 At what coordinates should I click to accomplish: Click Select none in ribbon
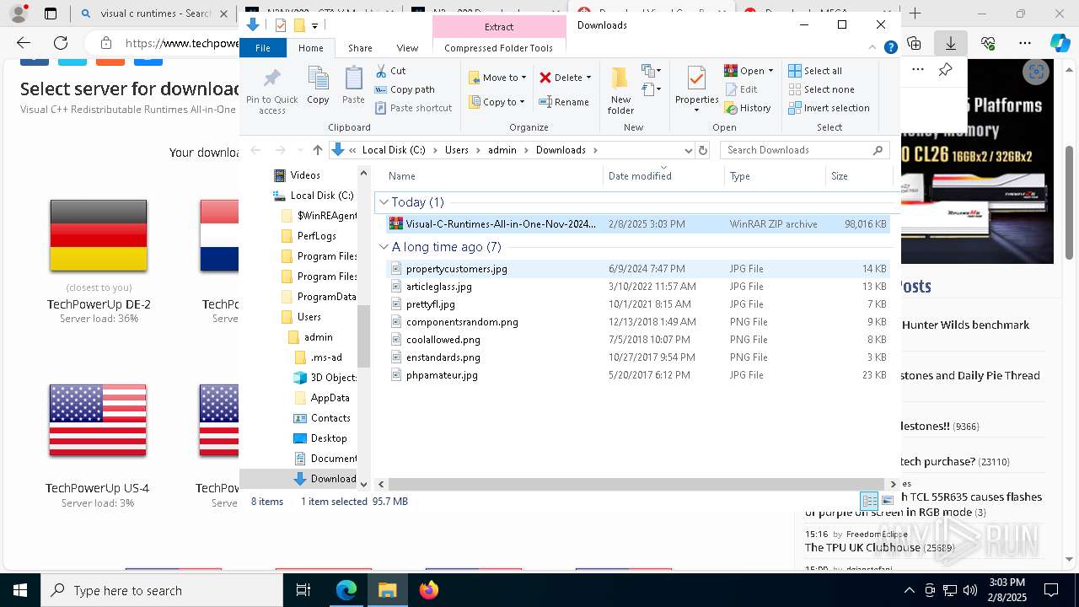(821, 89)
